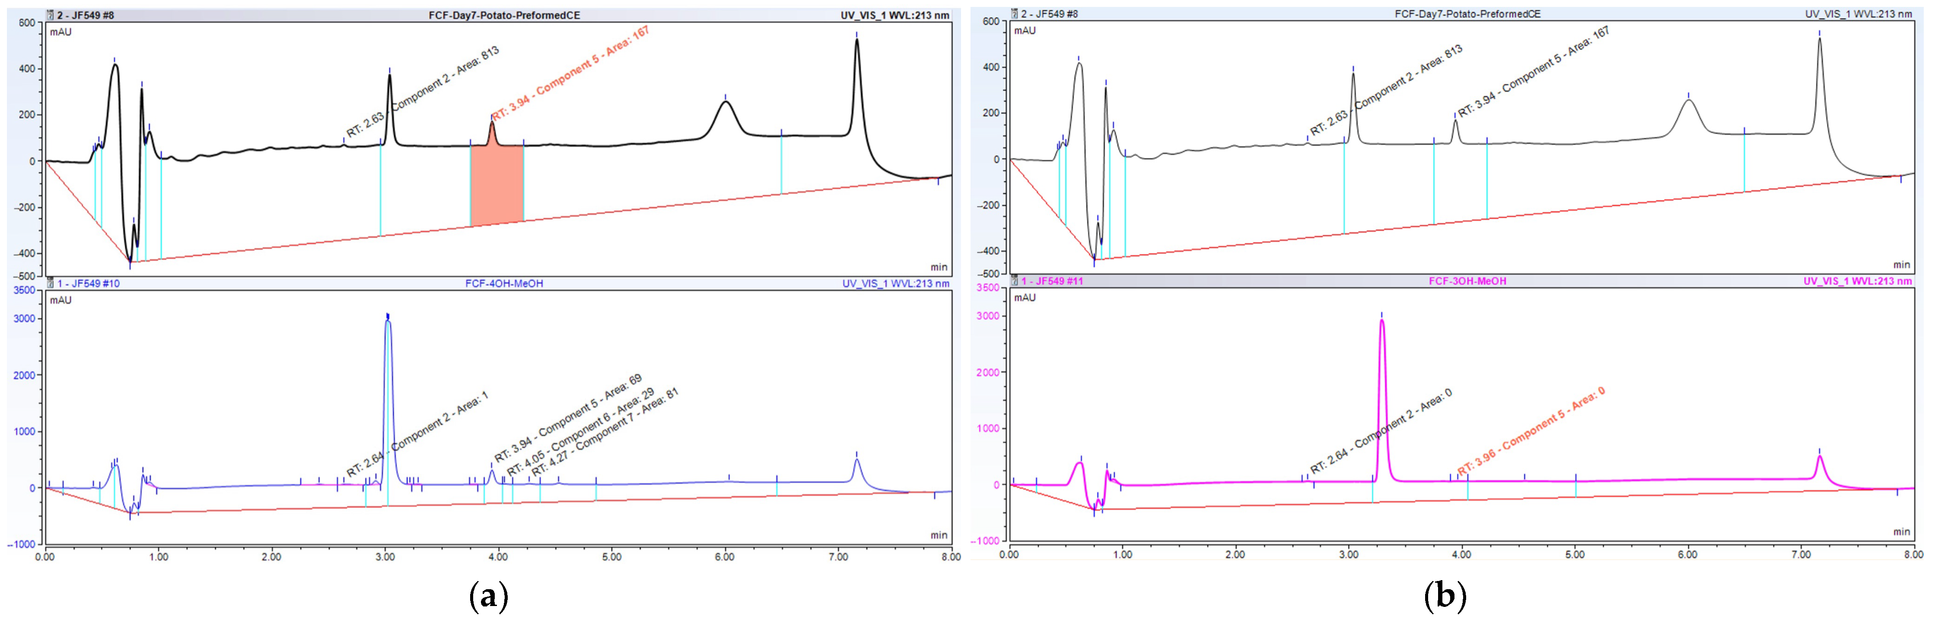Click 'min' unit label in FCF-4OH-MeOH panel
This screenshot has height=622, width=1935.
click(x=939, y=535)
